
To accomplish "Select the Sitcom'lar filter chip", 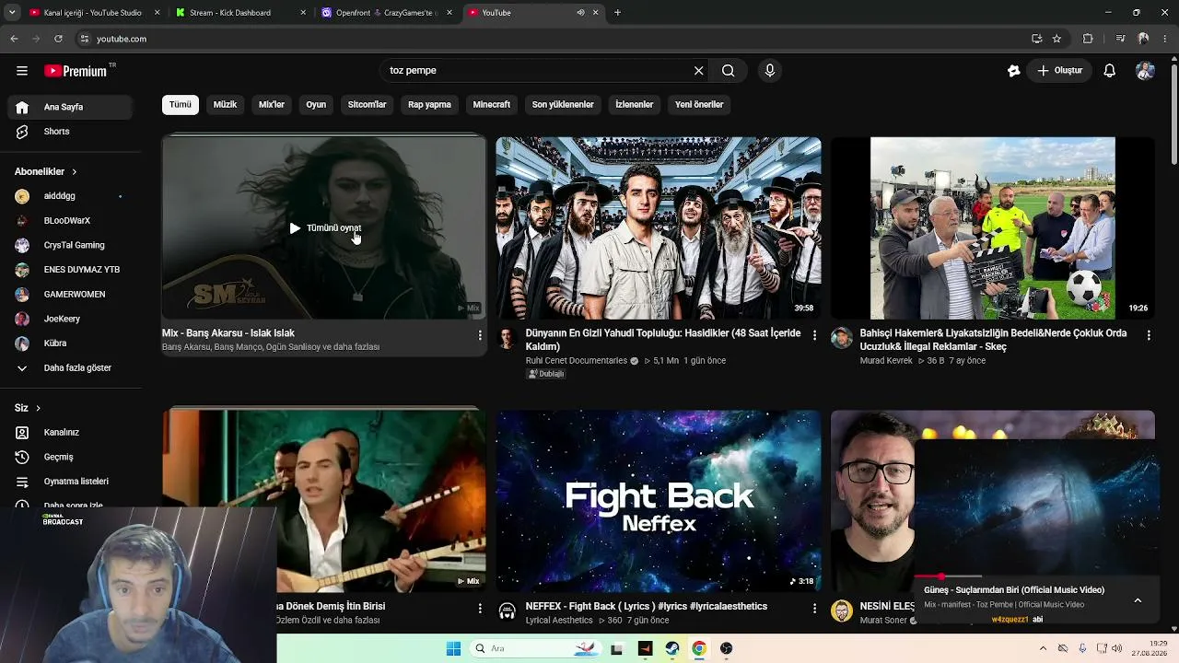I will pyautogui.click(x=367, y=105).
